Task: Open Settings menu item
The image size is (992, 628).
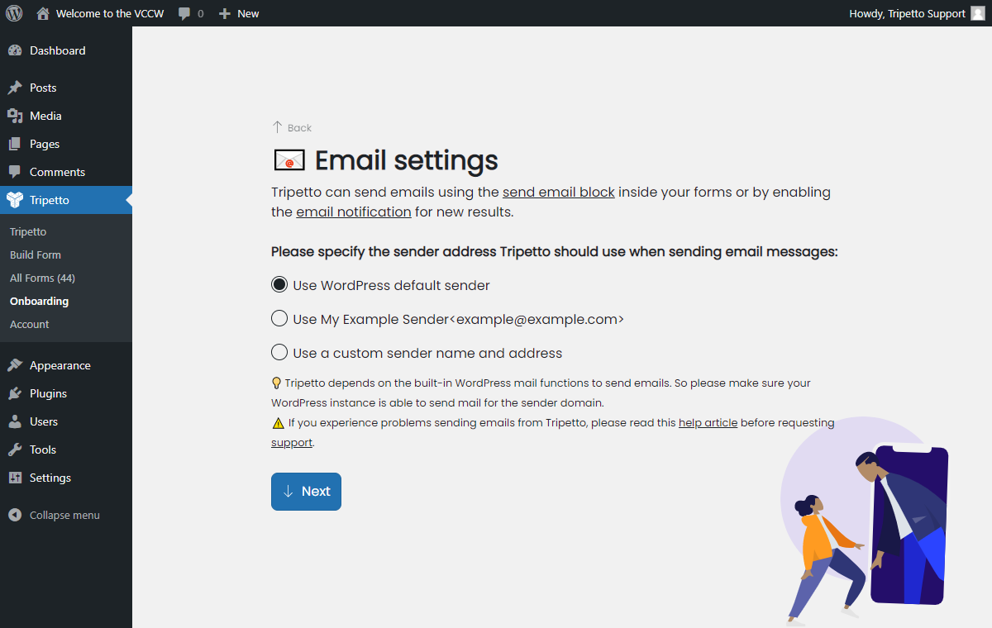Action: point(66,478)
